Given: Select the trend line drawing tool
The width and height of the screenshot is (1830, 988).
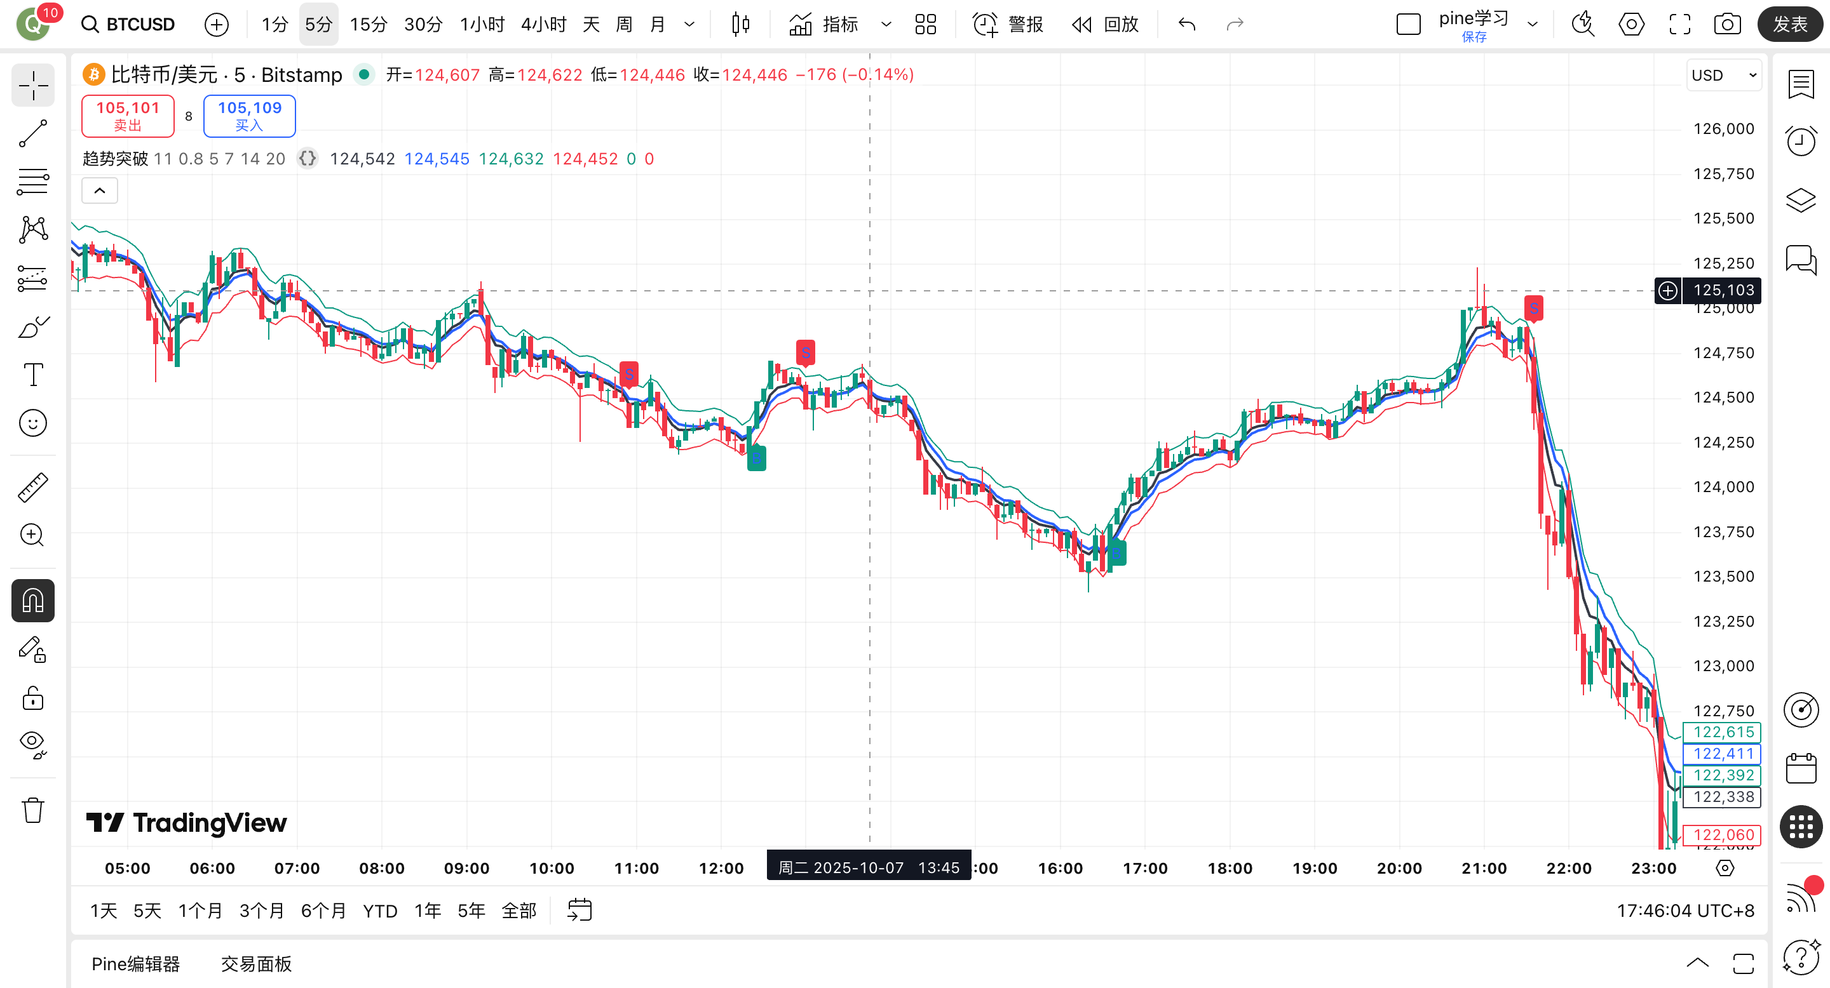Looking at the screenshot, I should (32, 134).
